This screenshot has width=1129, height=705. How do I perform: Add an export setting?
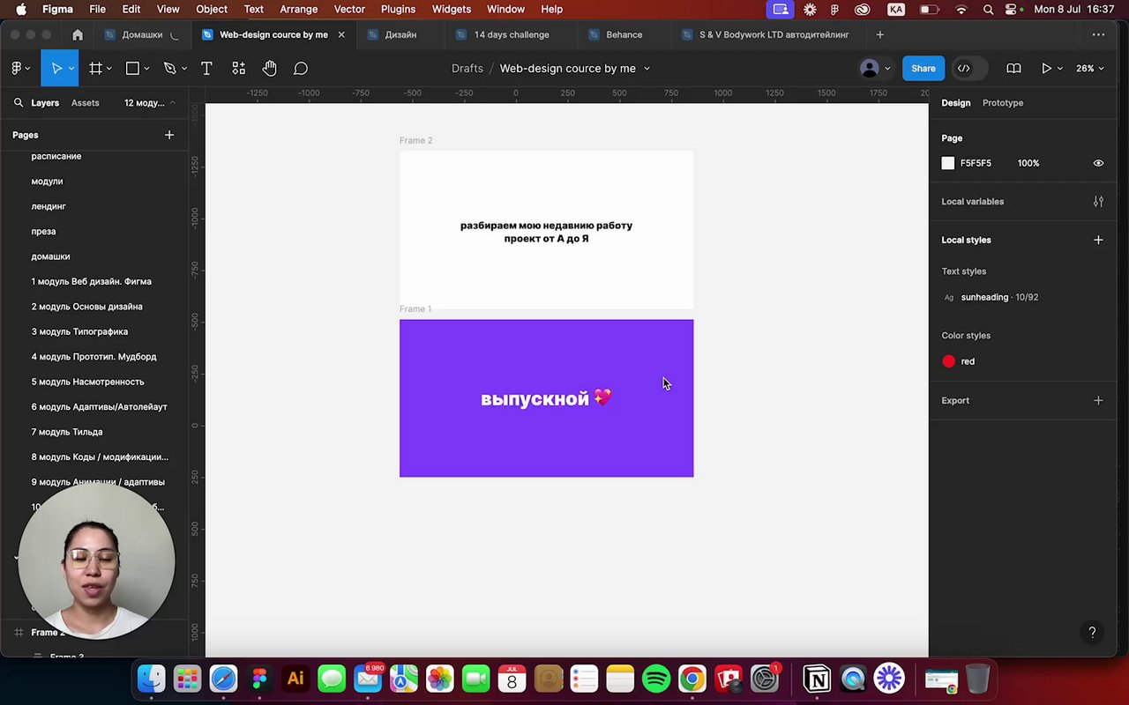(1098, 400)
